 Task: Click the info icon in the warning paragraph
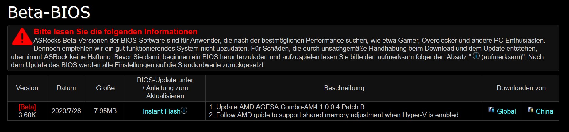476,56
